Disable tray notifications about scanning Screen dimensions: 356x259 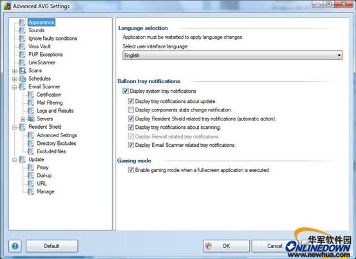tap(131, 127)
